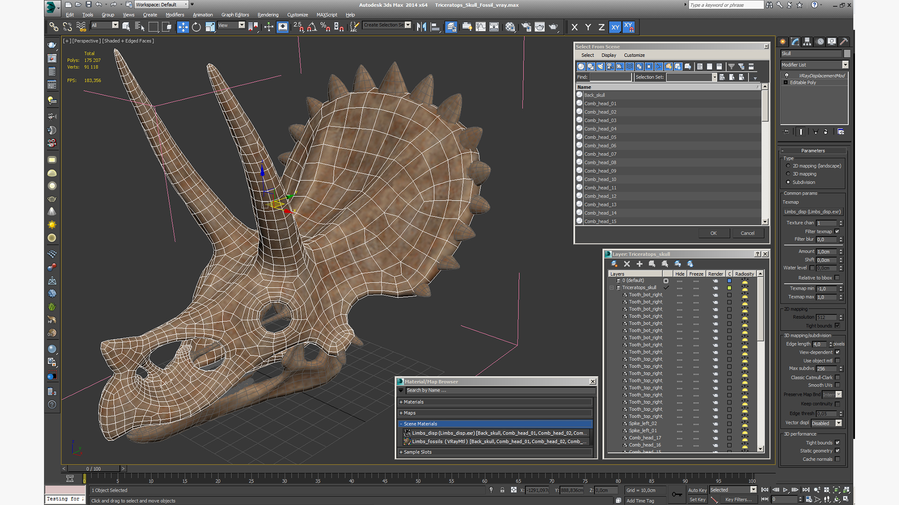The width and height of the screenshot is (899, 505).
Task: Open the Rendering menu
Action: (268, 15)
